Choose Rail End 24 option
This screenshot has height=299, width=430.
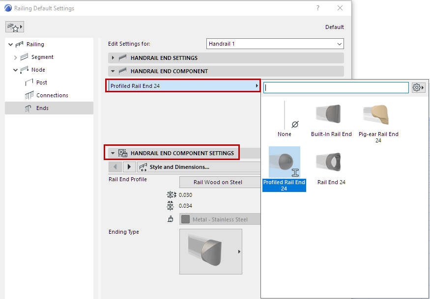331,167
